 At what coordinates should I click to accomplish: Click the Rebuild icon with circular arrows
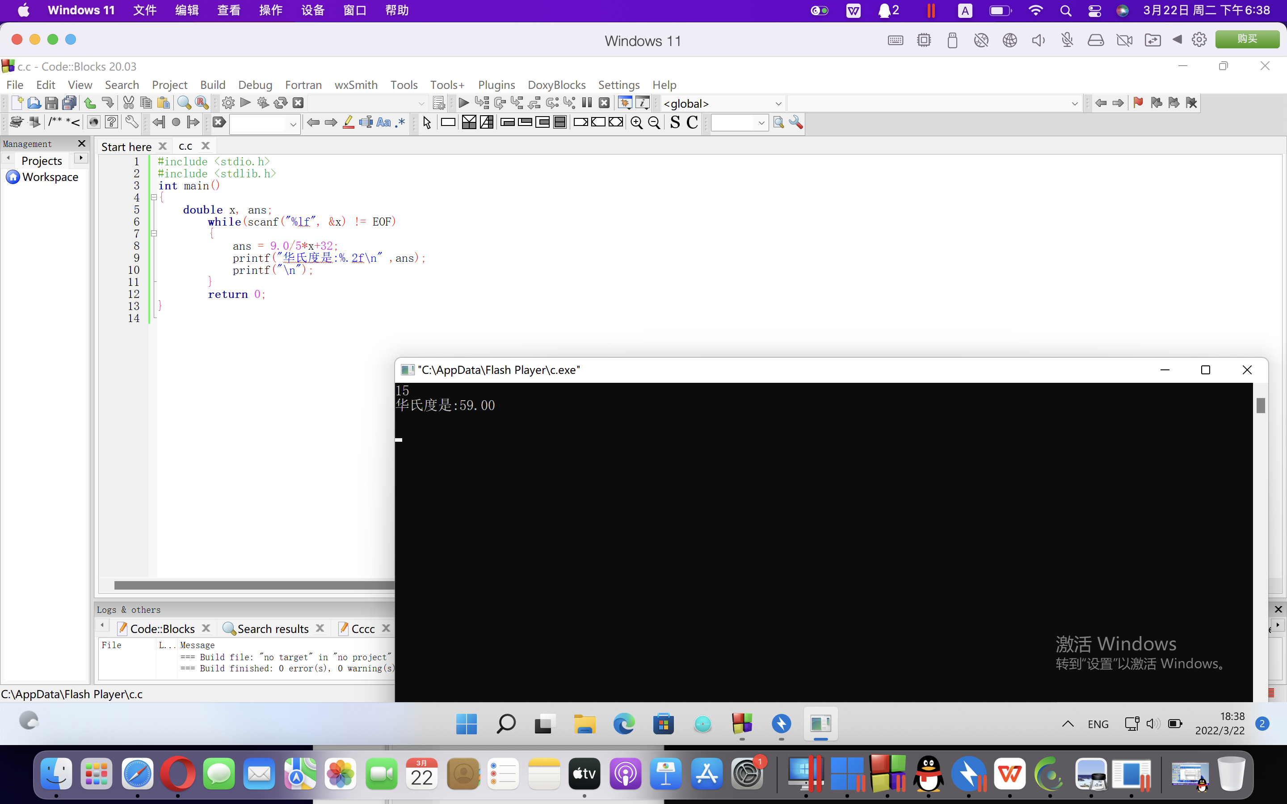pos(281,103)
